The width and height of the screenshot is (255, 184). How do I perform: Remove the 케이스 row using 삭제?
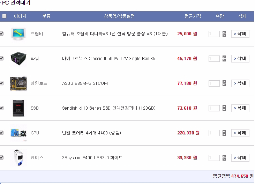click(x=240, y=158)
